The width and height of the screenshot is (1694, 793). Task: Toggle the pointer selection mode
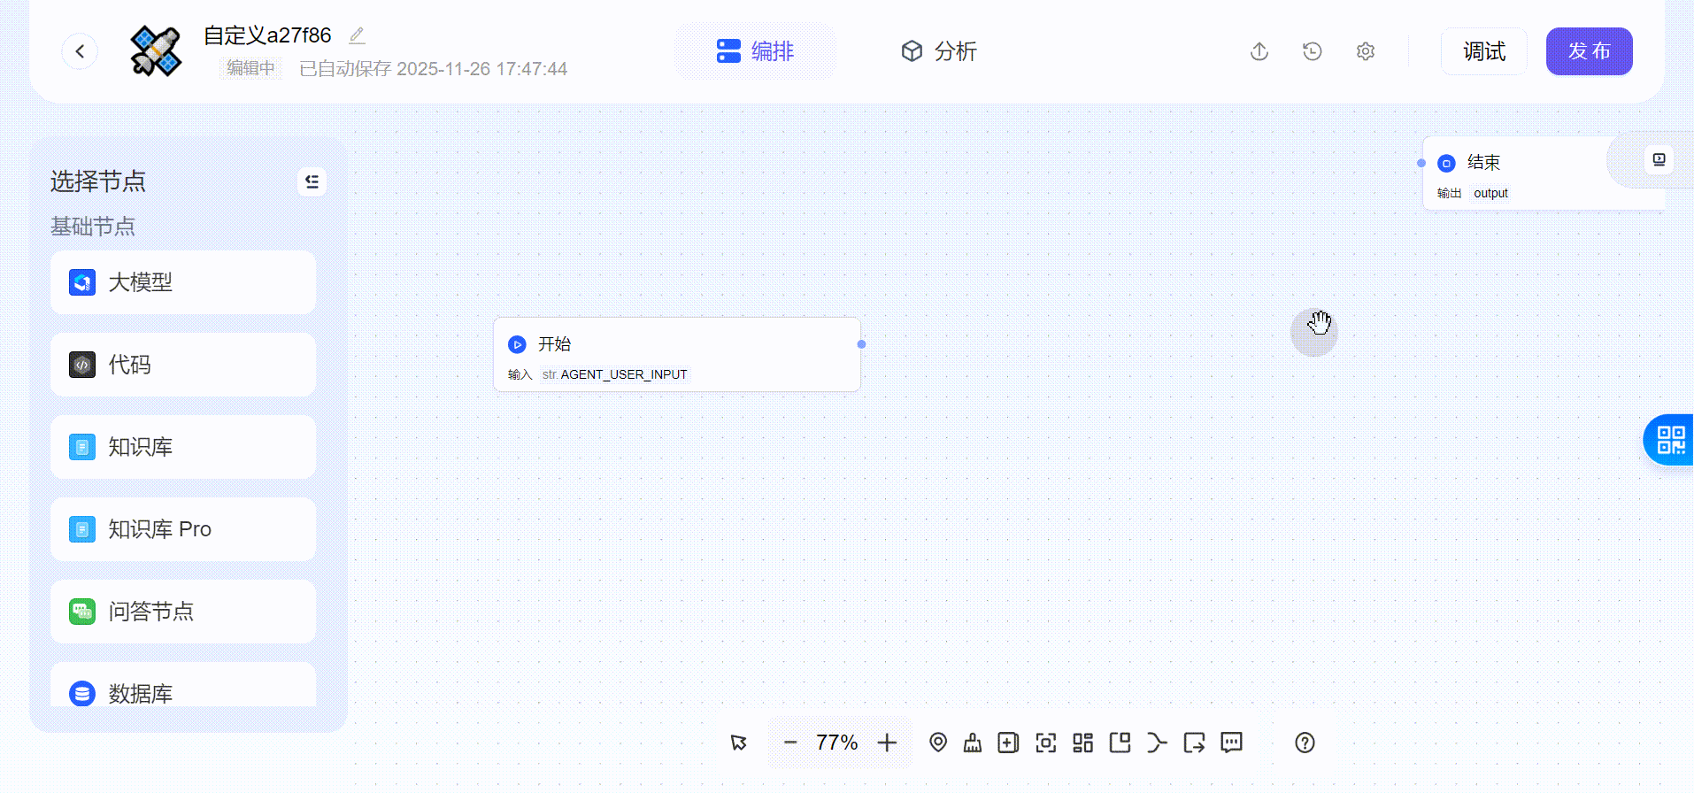pos(739,743)
